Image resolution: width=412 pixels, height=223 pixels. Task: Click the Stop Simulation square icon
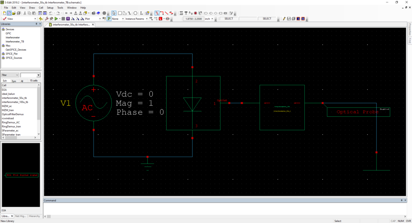63,19
